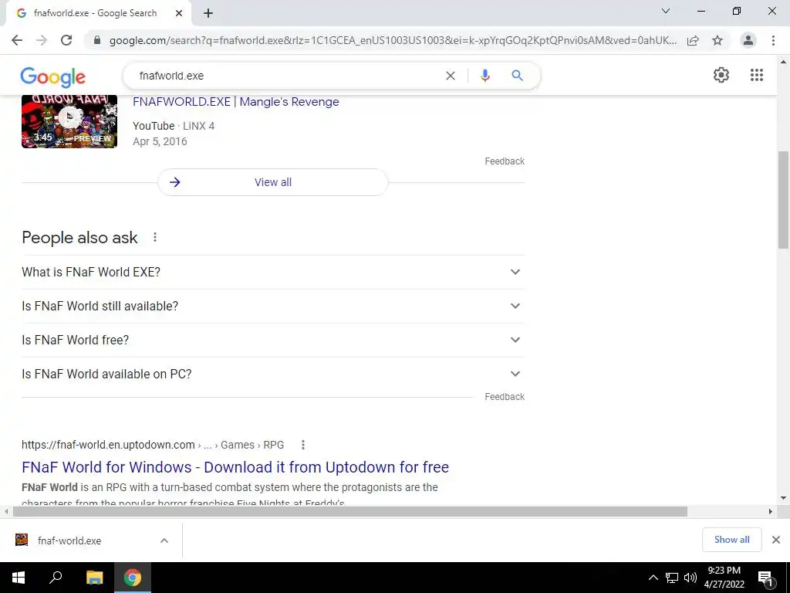The image size is (790, 593).
Task: Open the Chrome profile avatar
Action: 748,40
